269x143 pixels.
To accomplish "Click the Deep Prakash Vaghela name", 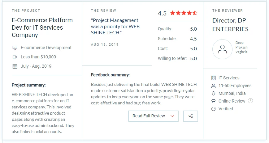I will pos(241,47).
